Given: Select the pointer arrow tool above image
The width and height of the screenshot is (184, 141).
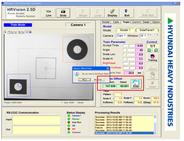Looking at the screenshot, I should coord(5,32).
